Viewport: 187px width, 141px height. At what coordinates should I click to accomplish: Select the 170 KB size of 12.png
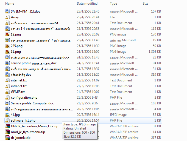point(156,34)
